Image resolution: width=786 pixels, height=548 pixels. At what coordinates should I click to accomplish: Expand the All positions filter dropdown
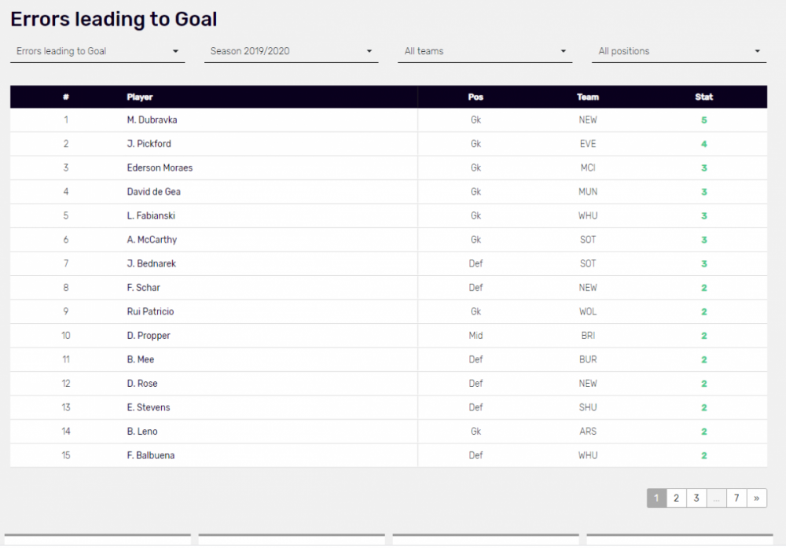(679, 52)
